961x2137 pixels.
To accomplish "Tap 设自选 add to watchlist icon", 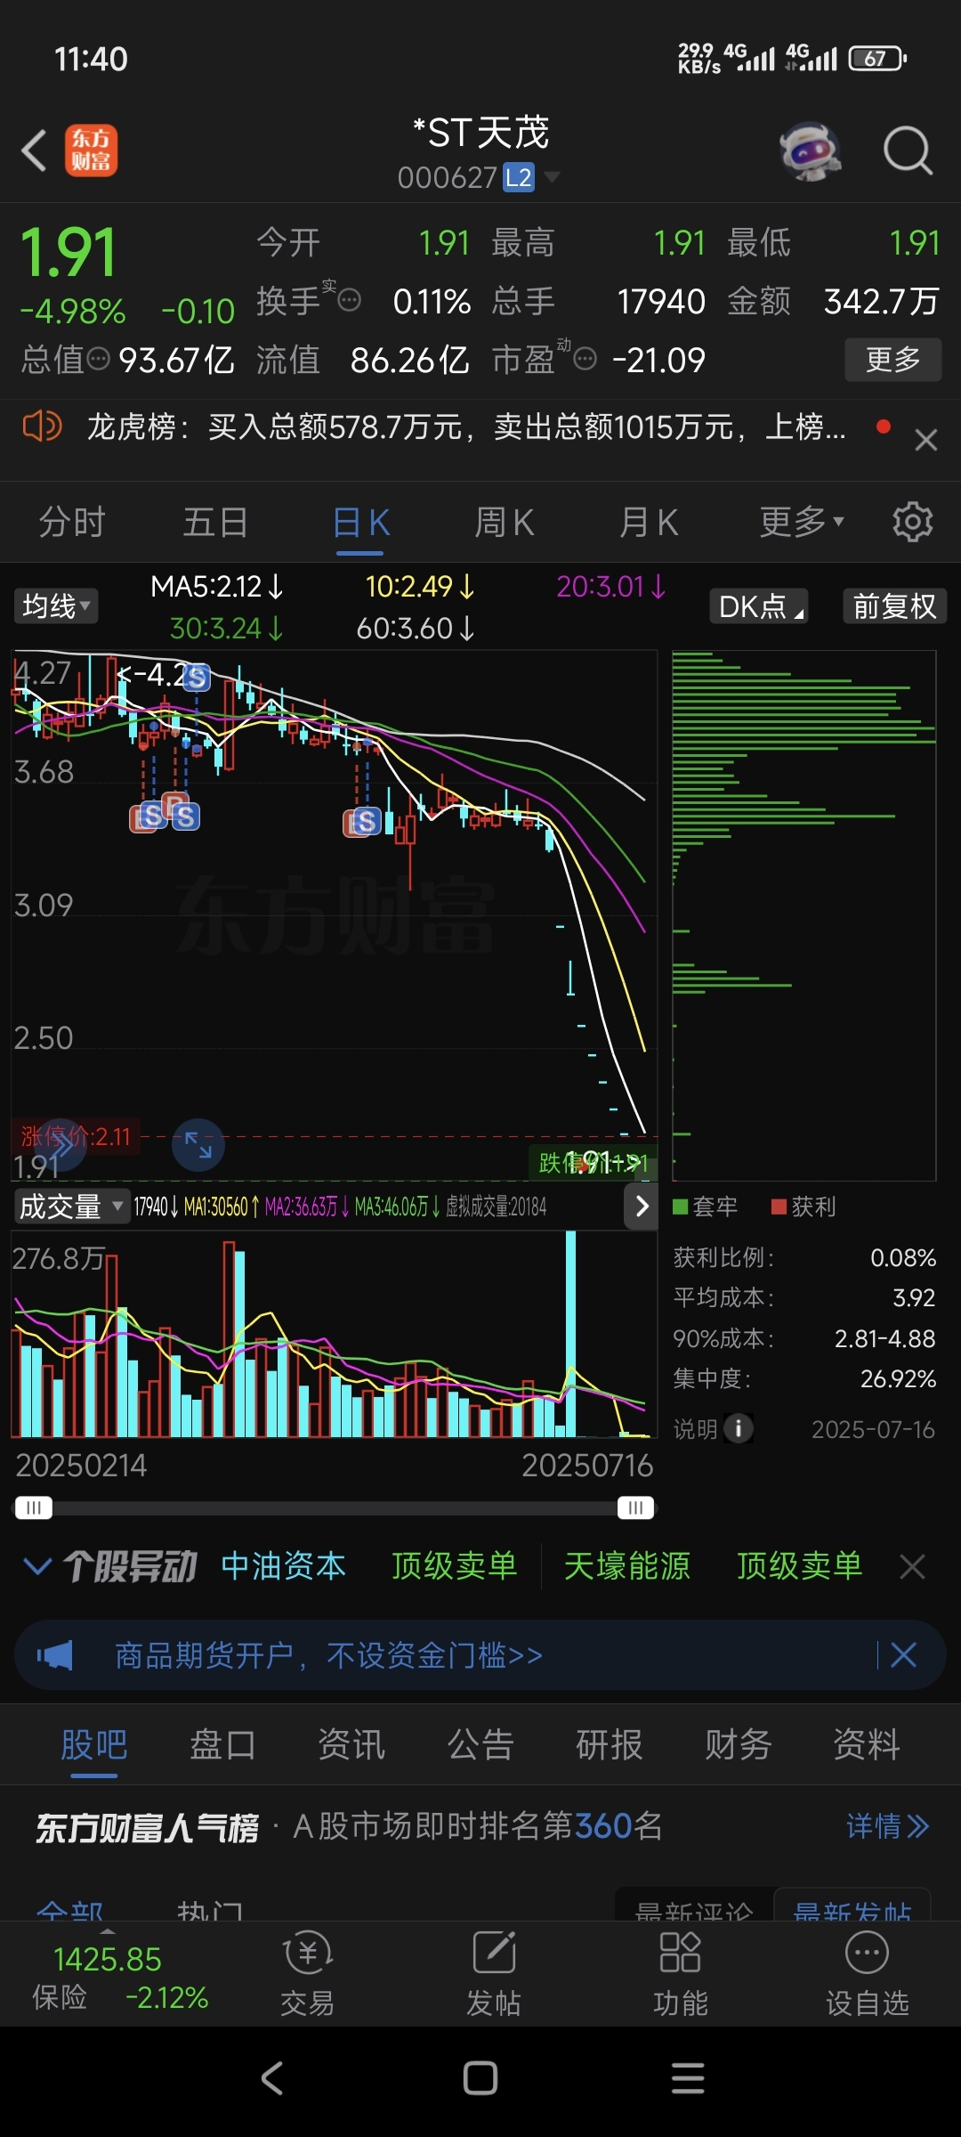I will tap(868, 1973).
